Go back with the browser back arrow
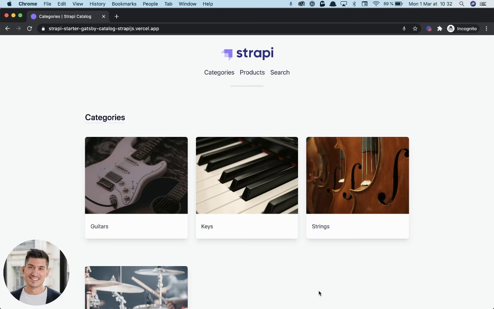This screenshot has height=309, width=494. (8, 29)
